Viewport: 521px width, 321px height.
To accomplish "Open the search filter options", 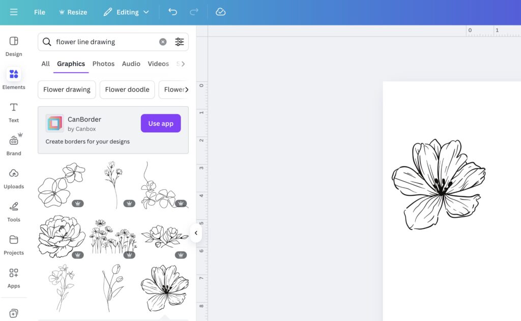I will point(179,42).
